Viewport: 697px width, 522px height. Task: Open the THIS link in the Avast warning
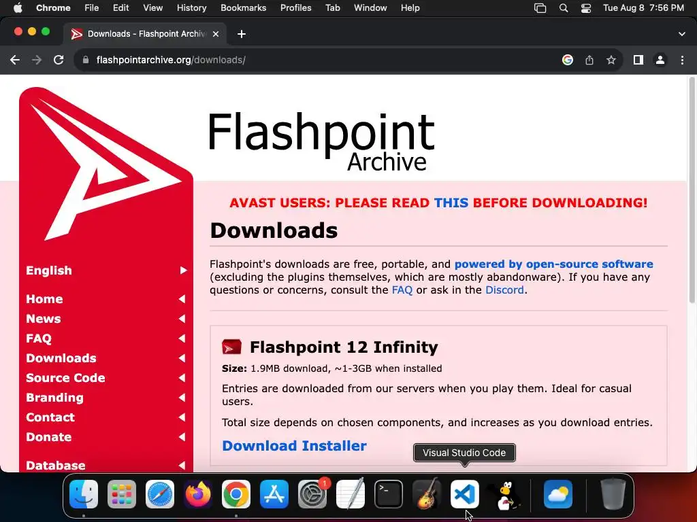(451, 203)
